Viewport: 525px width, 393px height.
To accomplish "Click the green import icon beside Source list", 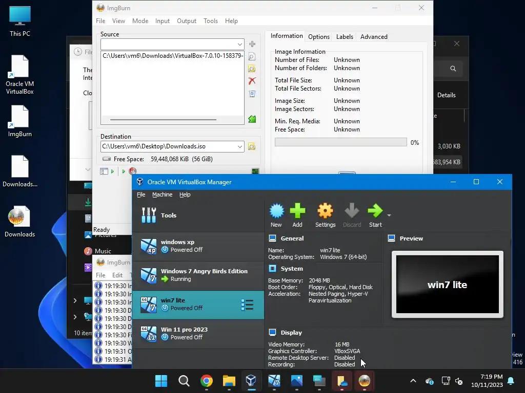I will 252,119.
